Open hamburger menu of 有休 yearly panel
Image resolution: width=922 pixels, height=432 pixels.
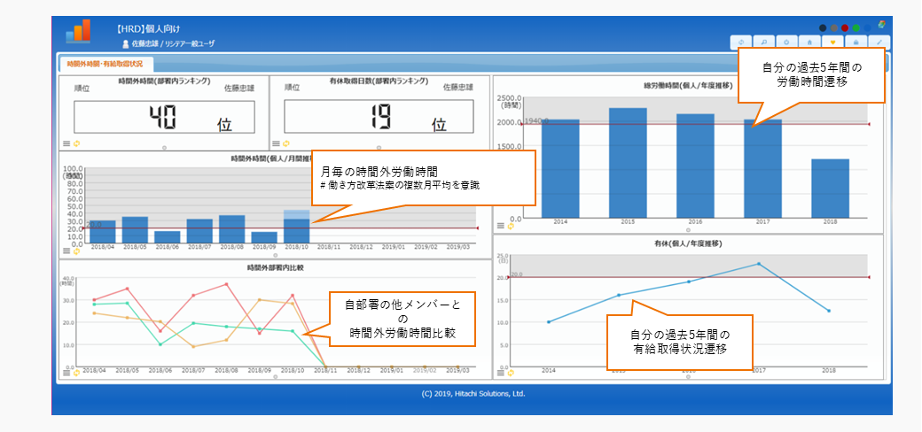point(501,372)
